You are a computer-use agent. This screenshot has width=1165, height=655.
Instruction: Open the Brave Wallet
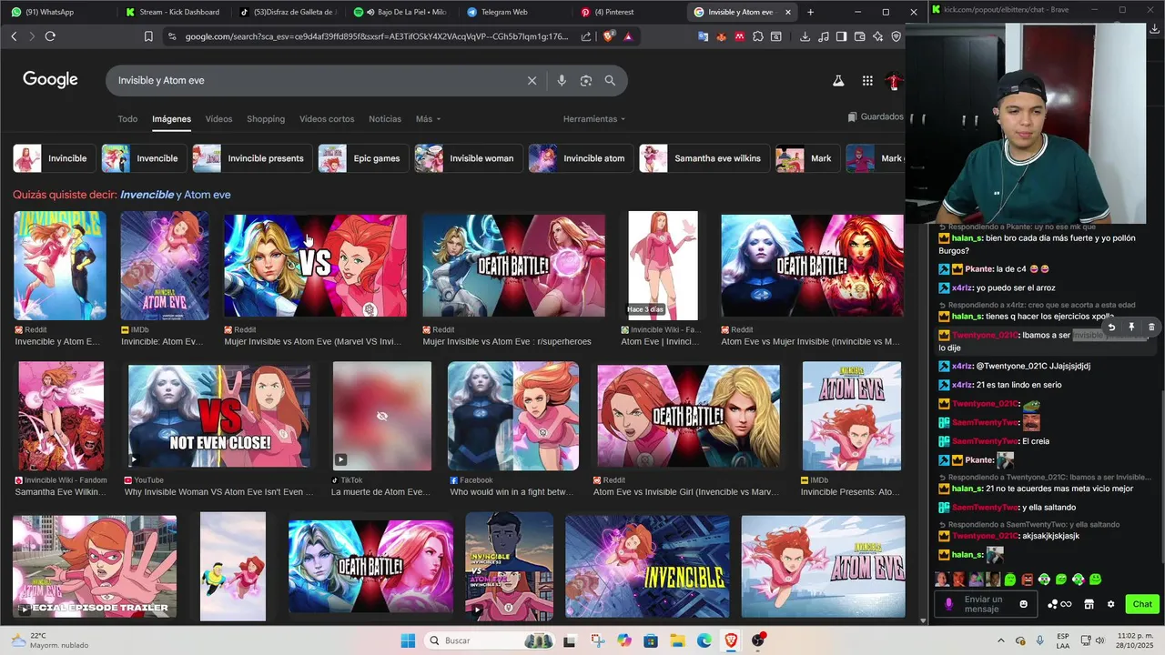[860, 36]
